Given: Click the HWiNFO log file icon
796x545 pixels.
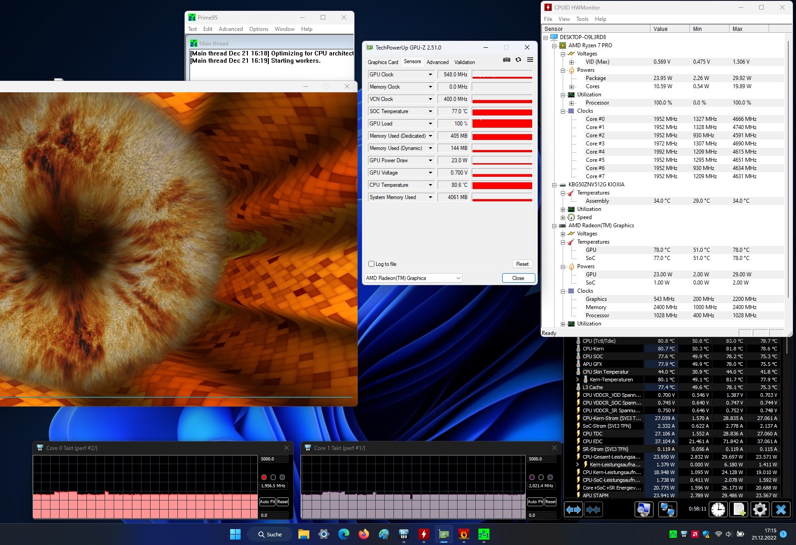Looking at the screenshot, I should tap(739, 510).
